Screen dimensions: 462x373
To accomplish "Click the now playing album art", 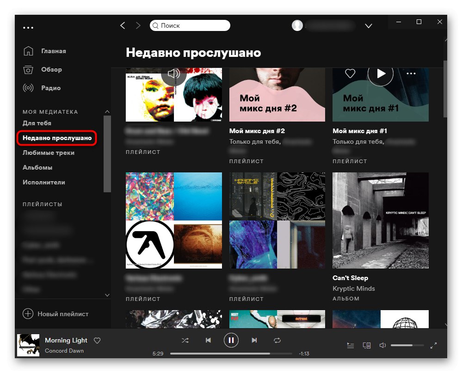I will coord(28,345).
